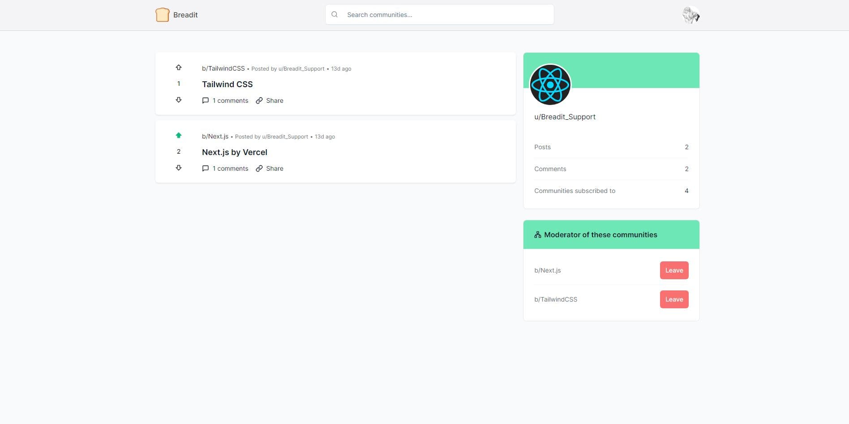This screenshot has width=849, height=424.
Task: Click the downvote arrow on Next.js post
Action: pyautogui.click(x=179, y=168)
